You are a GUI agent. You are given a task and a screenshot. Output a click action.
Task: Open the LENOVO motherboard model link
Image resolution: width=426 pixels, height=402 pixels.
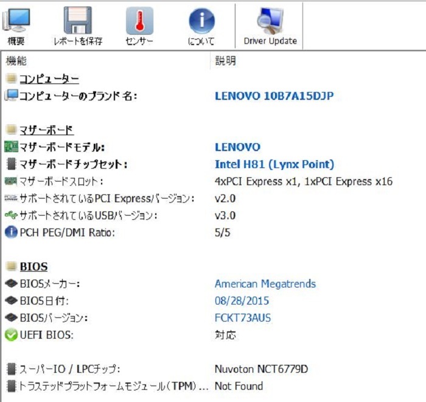pos(238,147)
